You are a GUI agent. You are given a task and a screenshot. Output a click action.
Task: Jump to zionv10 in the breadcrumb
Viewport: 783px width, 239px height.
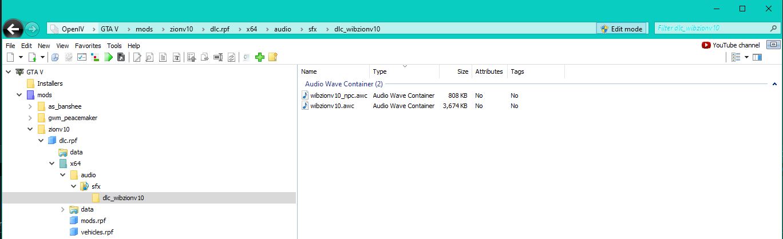coord(181,29)
